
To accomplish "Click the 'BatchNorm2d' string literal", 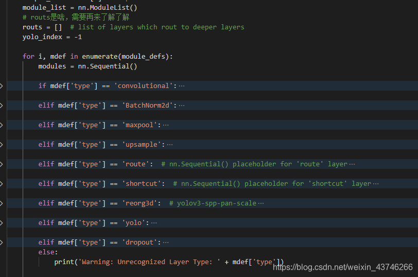I will coord(147,106).
